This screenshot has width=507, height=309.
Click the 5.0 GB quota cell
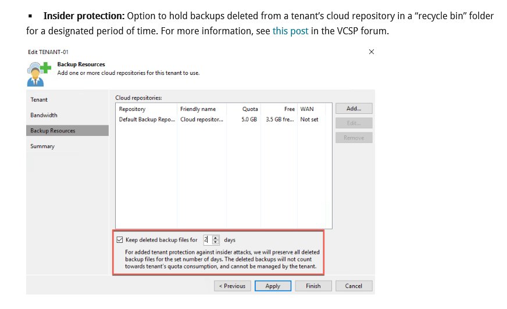click(249, 120)
